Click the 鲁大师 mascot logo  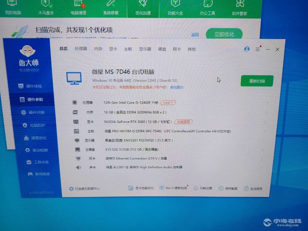point(27,51)
